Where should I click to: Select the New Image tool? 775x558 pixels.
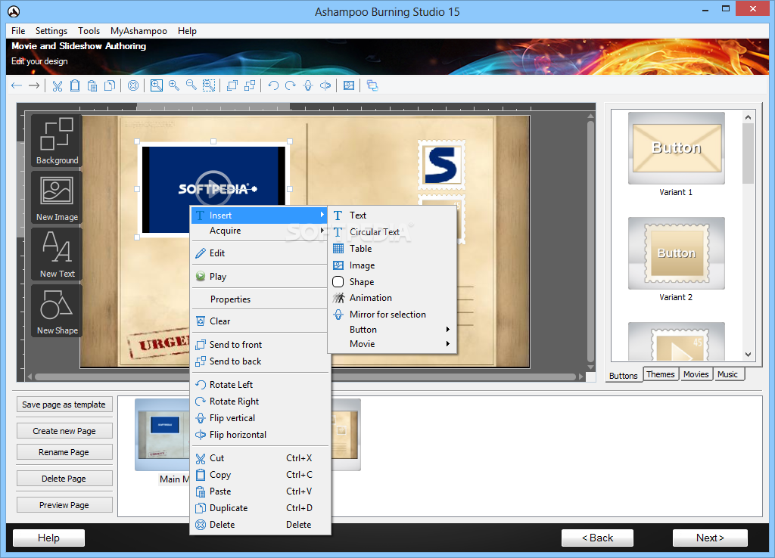click(57, 197)
